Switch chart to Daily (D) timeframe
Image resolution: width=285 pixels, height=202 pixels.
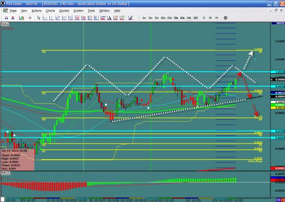click(x=204, y=18)
